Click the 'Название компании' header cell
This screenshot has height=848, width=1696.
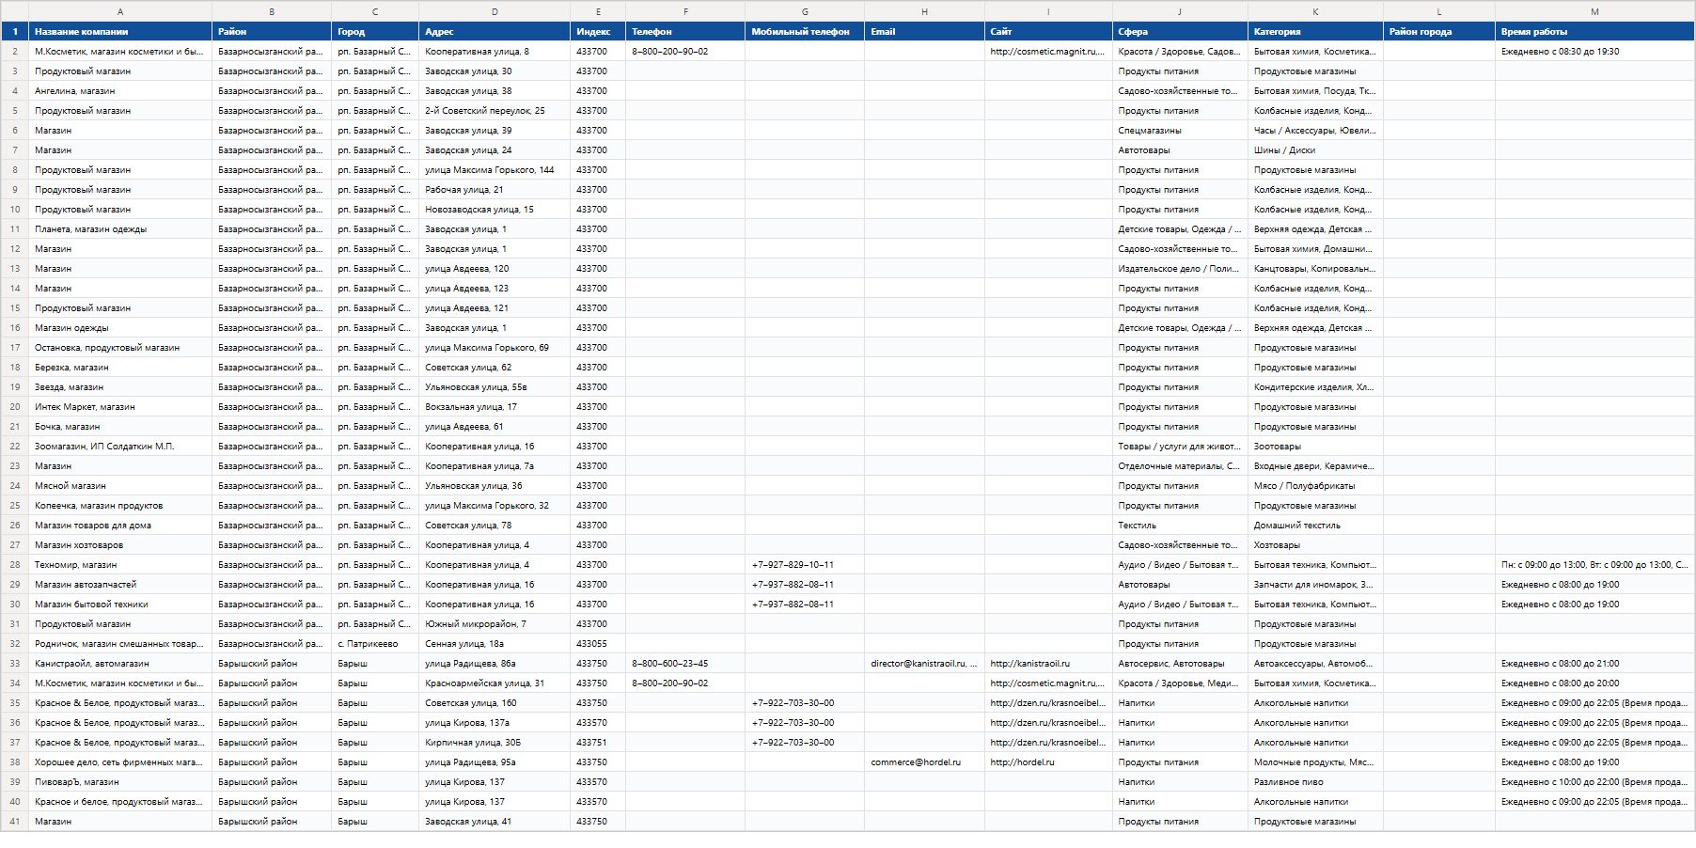[120, 32]
